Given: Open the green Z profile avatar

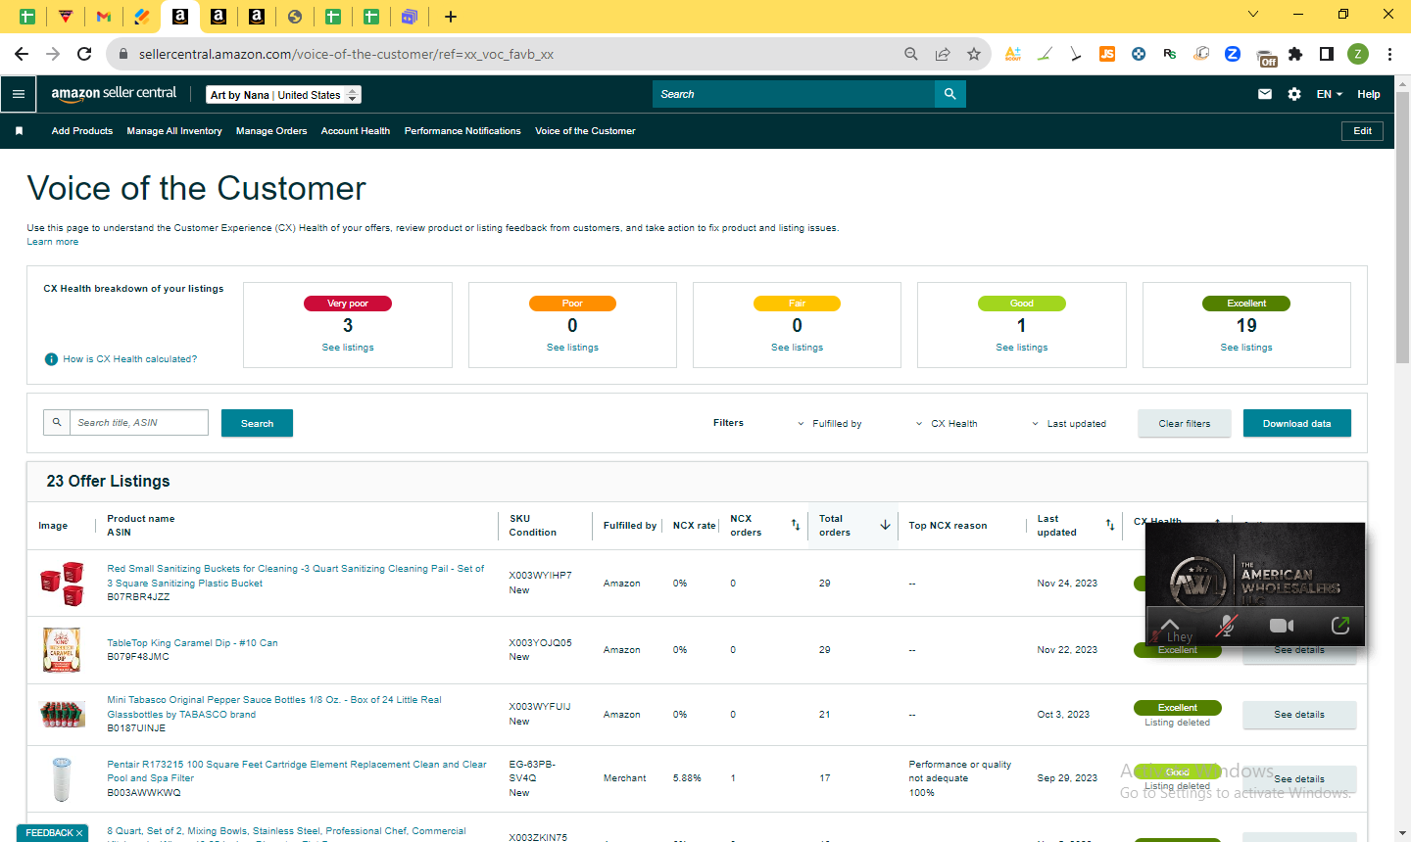Looking at the screenshot, I should [1358, 54].
